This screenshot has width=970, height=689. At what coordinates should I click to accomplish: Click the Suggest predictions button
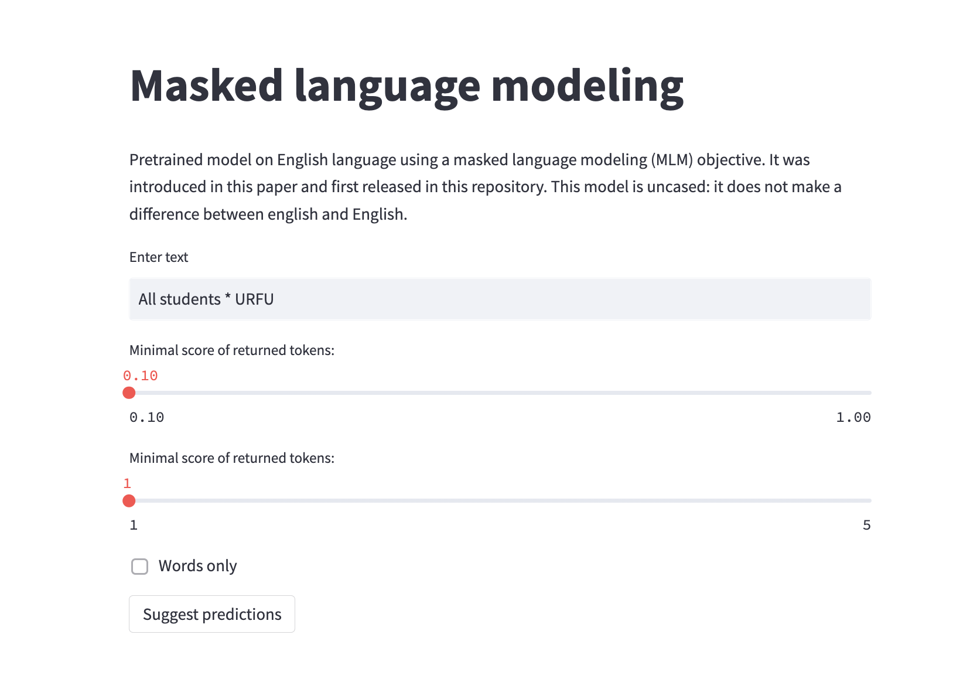click(x=212, y=614)
